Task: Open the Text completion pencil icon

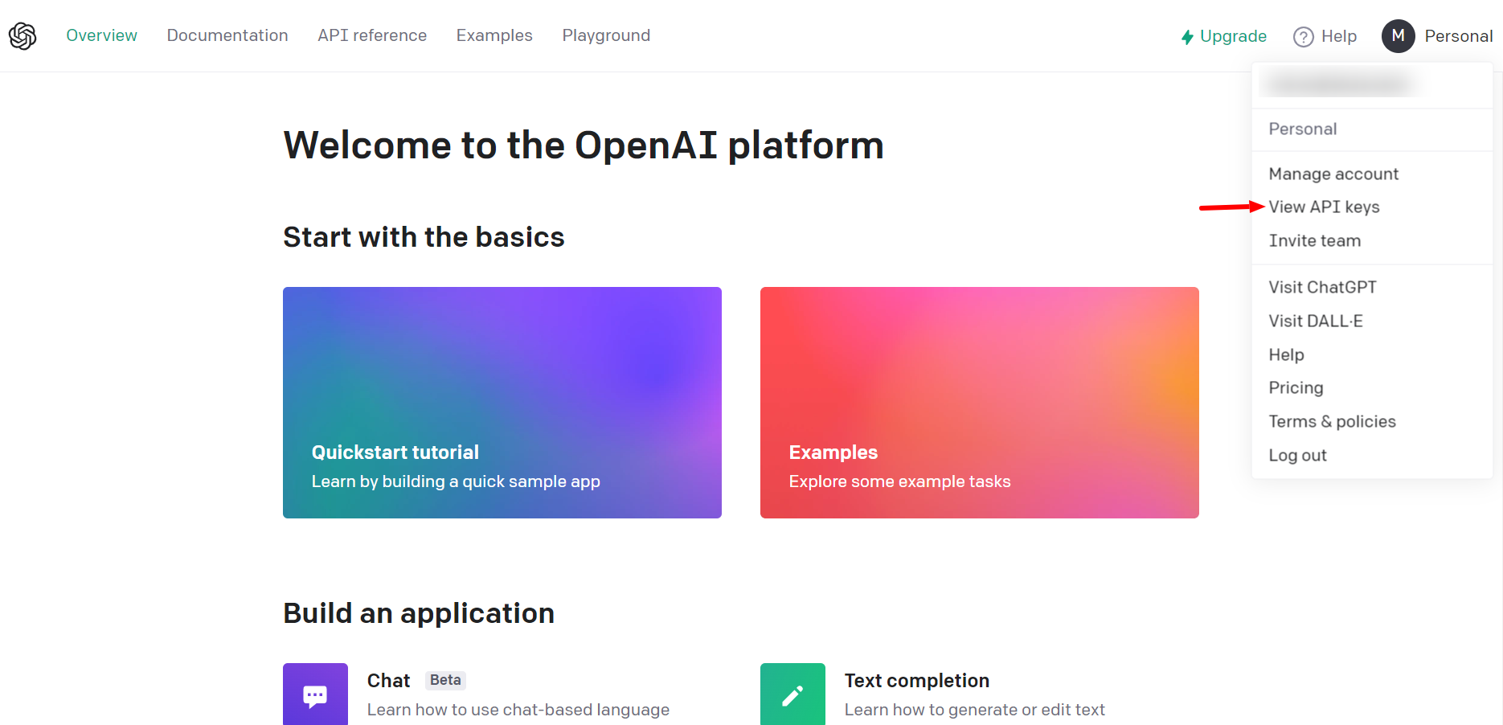Action: tap(792, 695)
